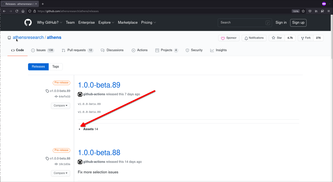
Task: Click the 130% zoom level indicator
Action: pos(295,11)
